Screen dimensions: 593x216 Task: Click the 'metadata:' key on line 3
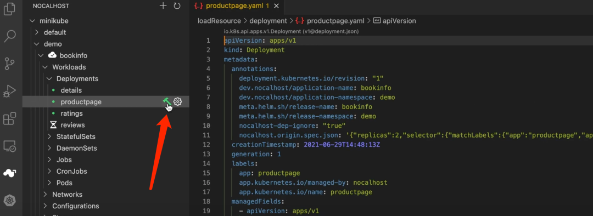point(240,59)
